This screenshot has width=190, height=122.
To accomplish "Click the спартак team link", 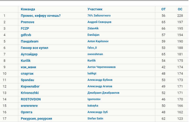I will (27, 73).
